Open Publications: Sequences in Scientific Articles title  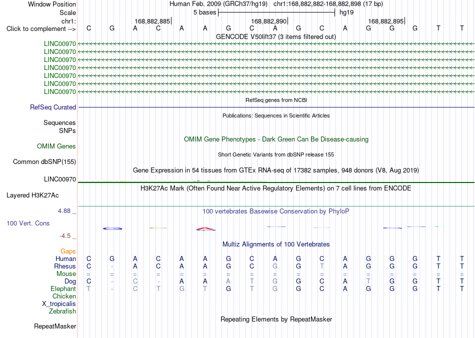[x=276, y=115]
